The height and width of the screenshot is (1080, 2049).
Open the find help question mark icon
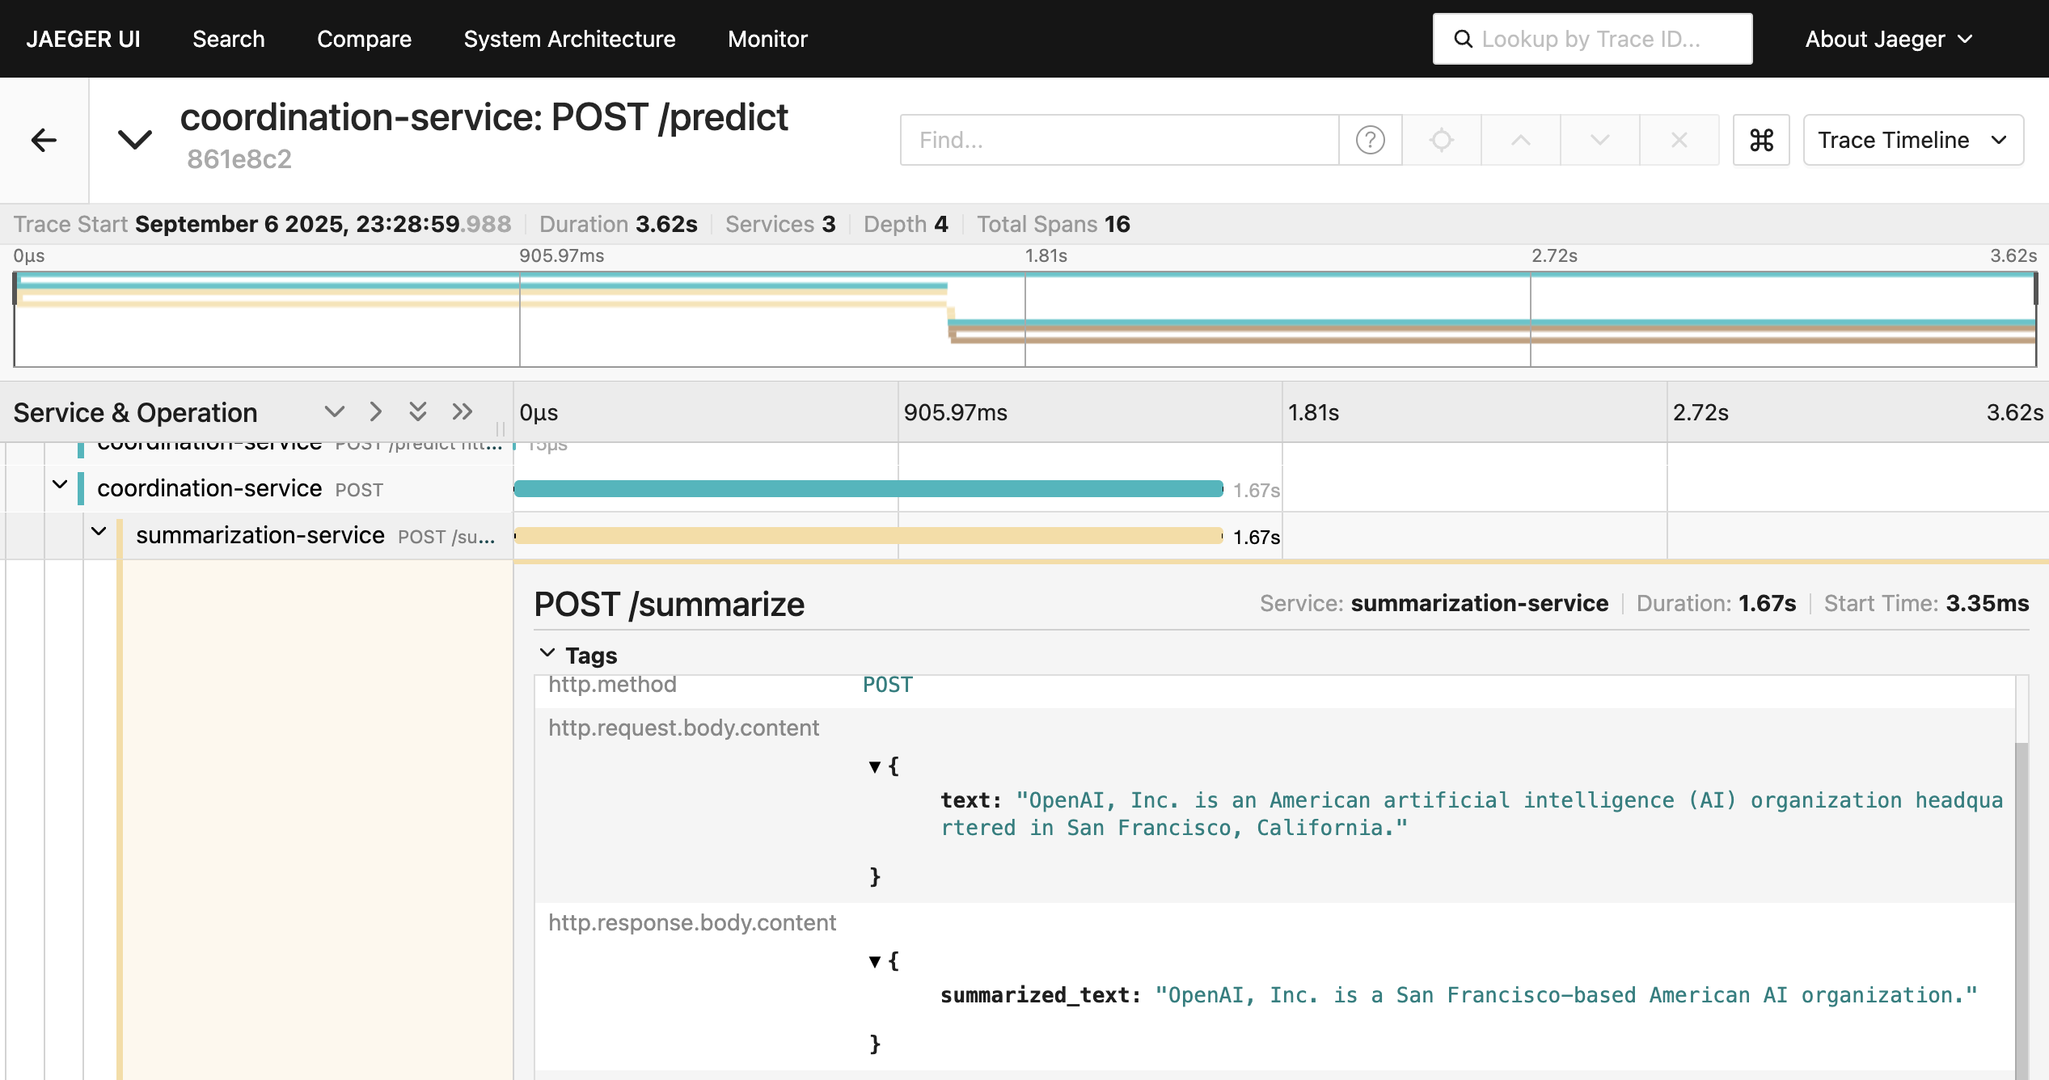[1370, 140]
